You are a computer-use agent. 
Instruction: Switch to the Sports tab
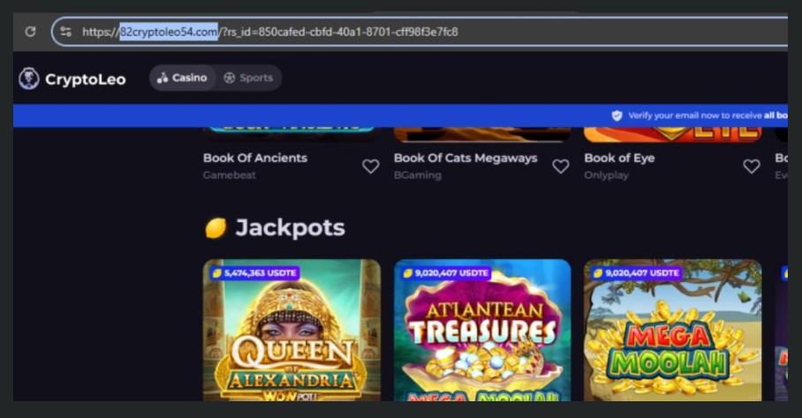pyautogui.click(x=248, y=78)
